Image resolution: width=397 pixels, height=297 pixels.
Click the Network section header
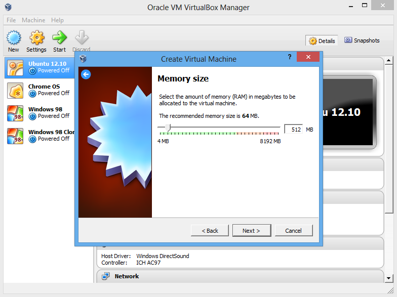pyautogui.click(x=240, y=276)
